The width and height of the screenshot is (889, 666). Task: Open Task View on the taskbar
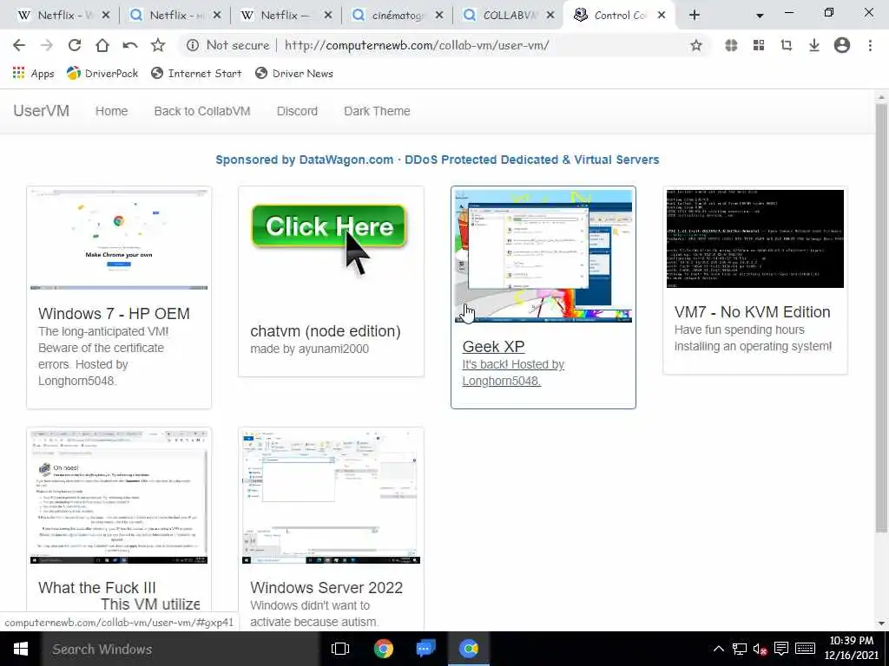pyautogui.click(x=340, y=649)
